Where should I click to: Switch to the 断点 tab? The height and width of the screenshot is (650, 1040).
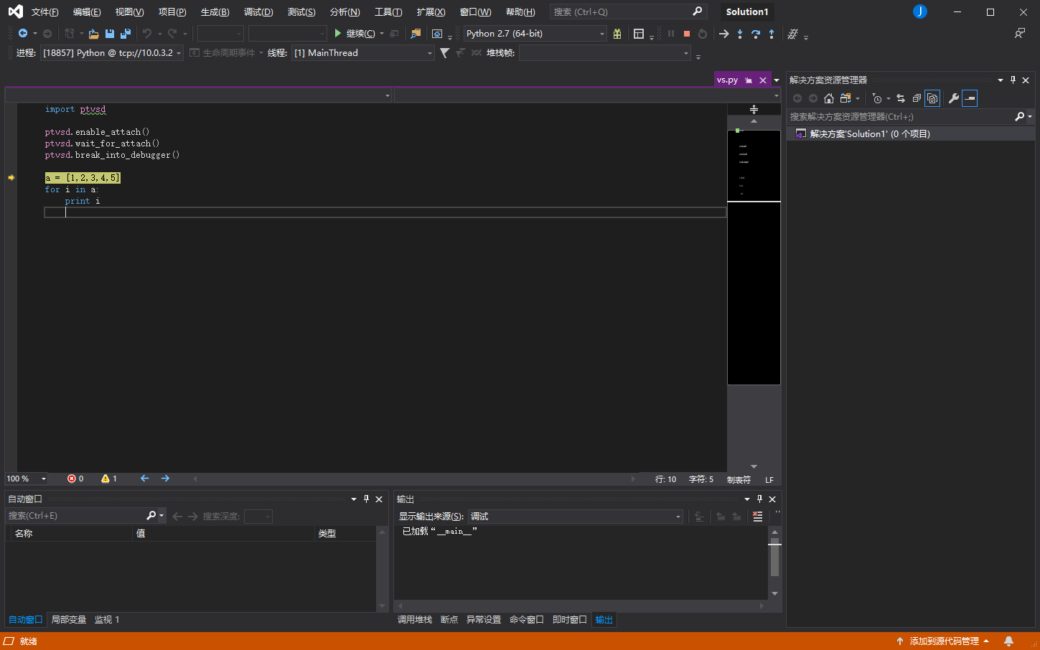[449, 620]
